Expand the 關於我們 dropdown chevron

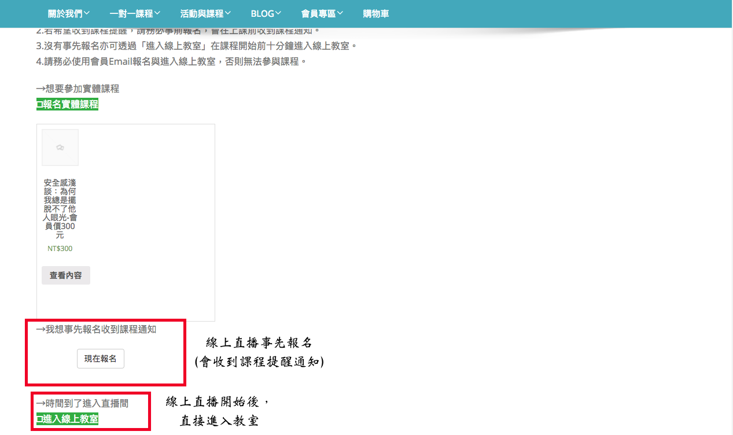point(87,13)
